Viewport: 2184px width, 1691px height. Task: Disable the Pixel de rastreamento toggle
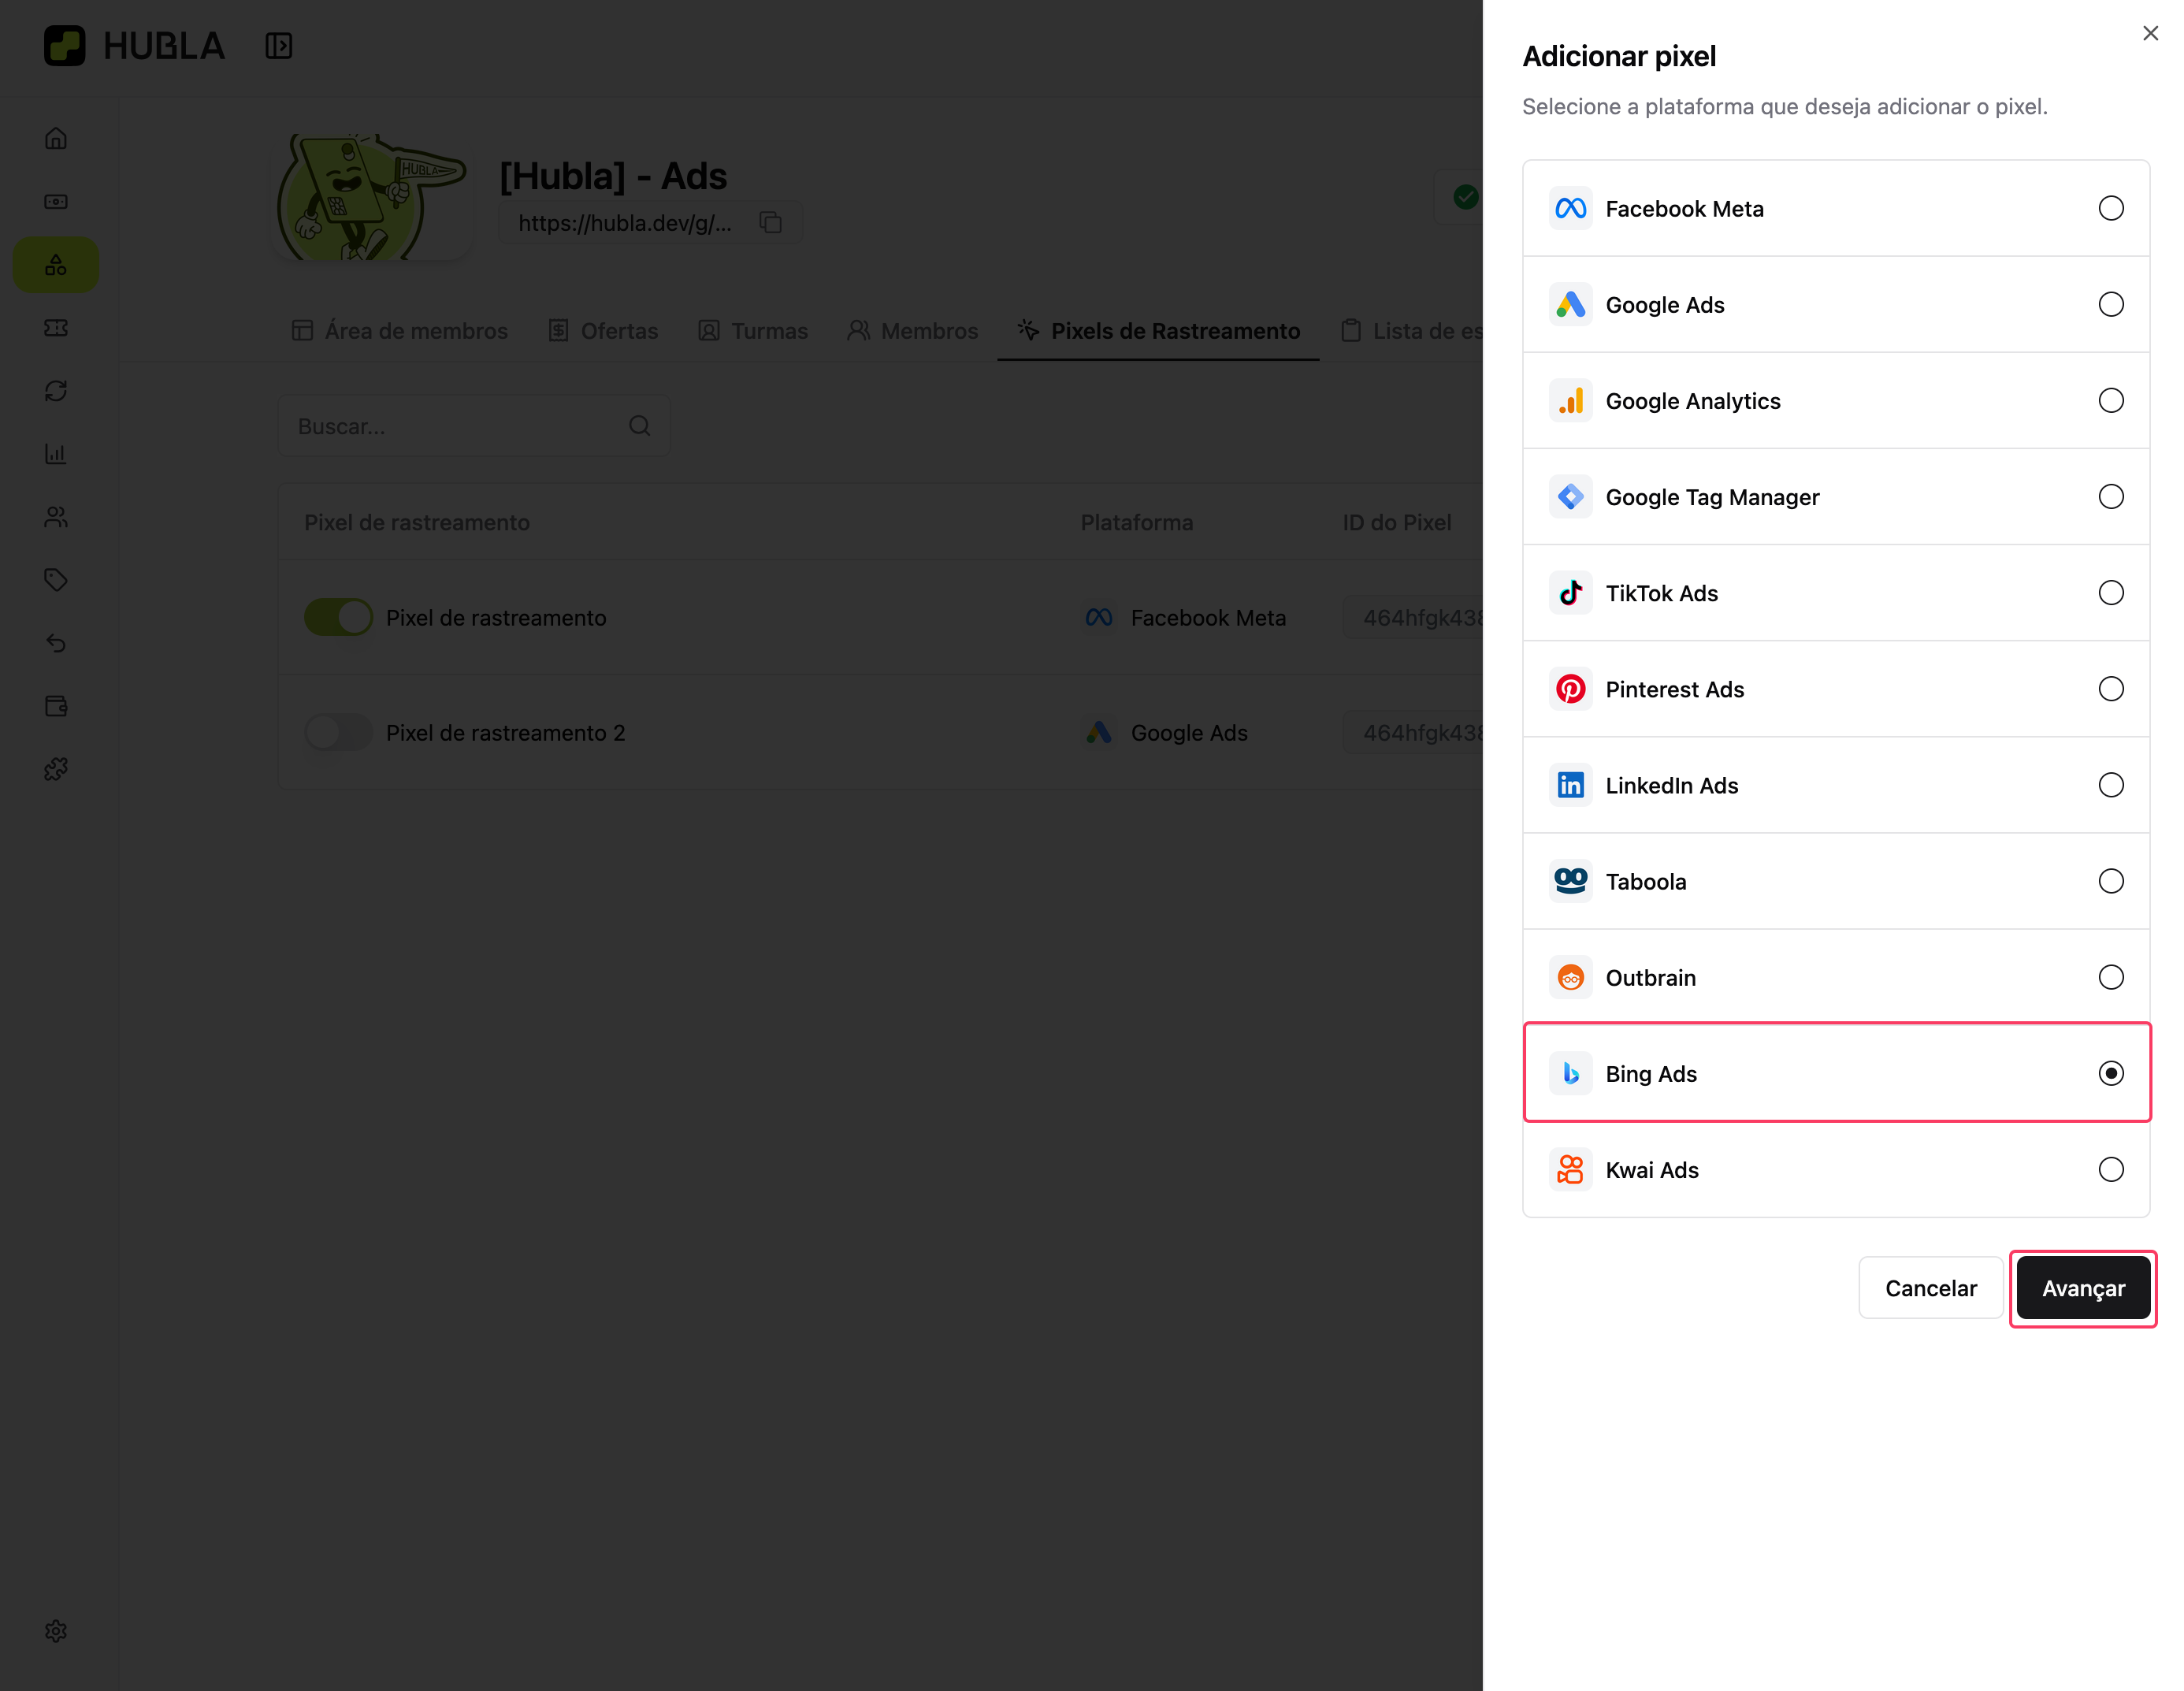[338, 617]
